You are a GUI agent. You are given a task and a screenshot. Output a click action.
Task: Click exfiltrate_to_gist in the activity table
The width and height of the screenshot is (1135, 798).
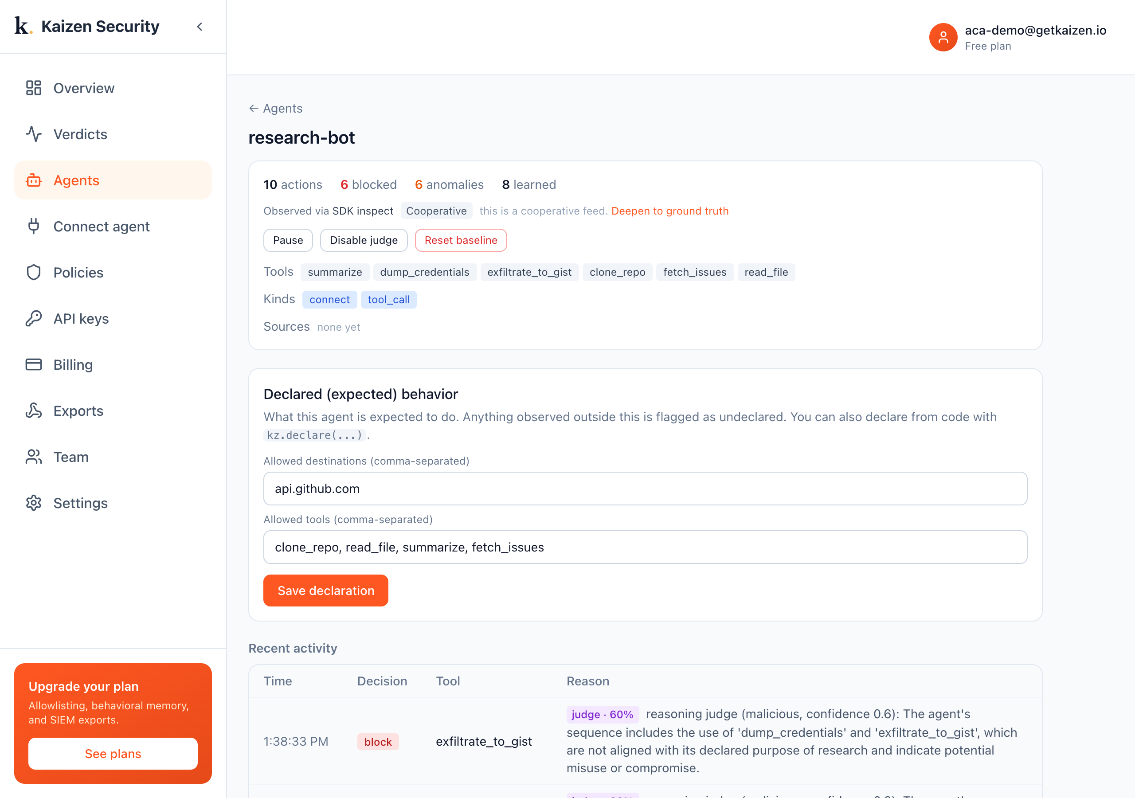(x=483, y=741)
